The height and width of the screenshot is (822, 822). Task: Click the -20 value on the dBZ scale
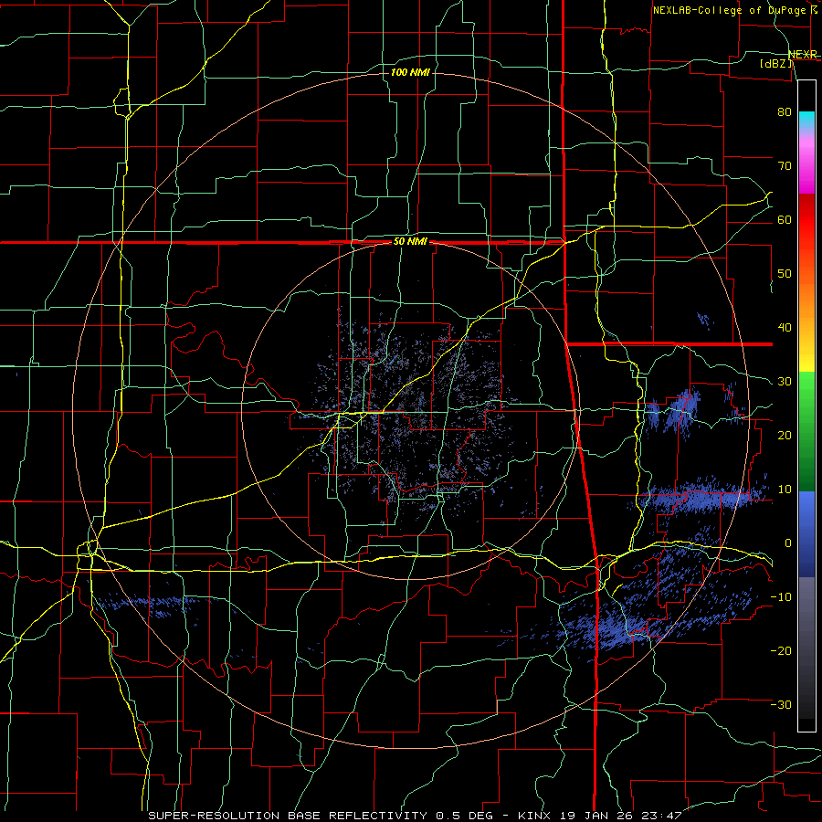(781, 650)
